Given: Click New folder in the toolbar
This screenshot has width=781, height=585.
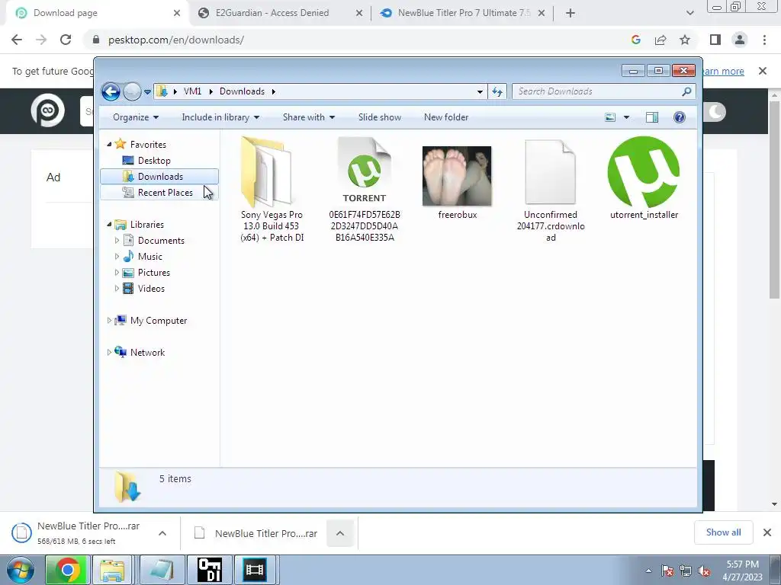Looking at the screenshot, I should click(x=446, y=117).
